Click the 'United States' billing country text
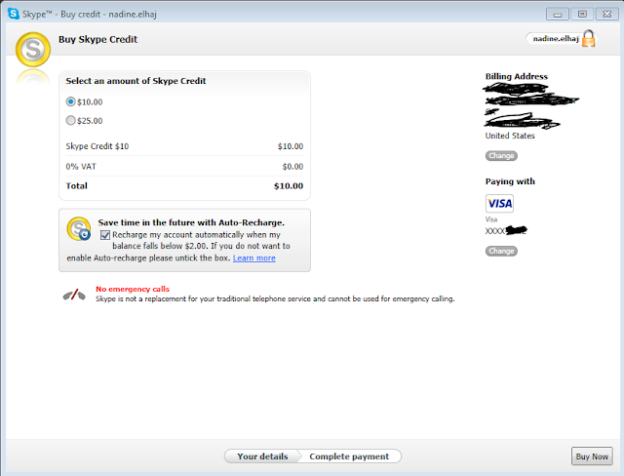The image size is (624, 476). pos(510,136)
